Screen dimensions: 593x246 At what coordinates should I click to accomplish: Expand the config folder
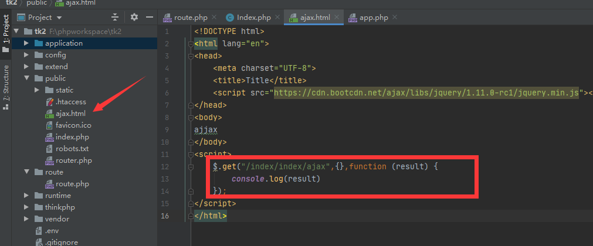(x=26, y=55)
